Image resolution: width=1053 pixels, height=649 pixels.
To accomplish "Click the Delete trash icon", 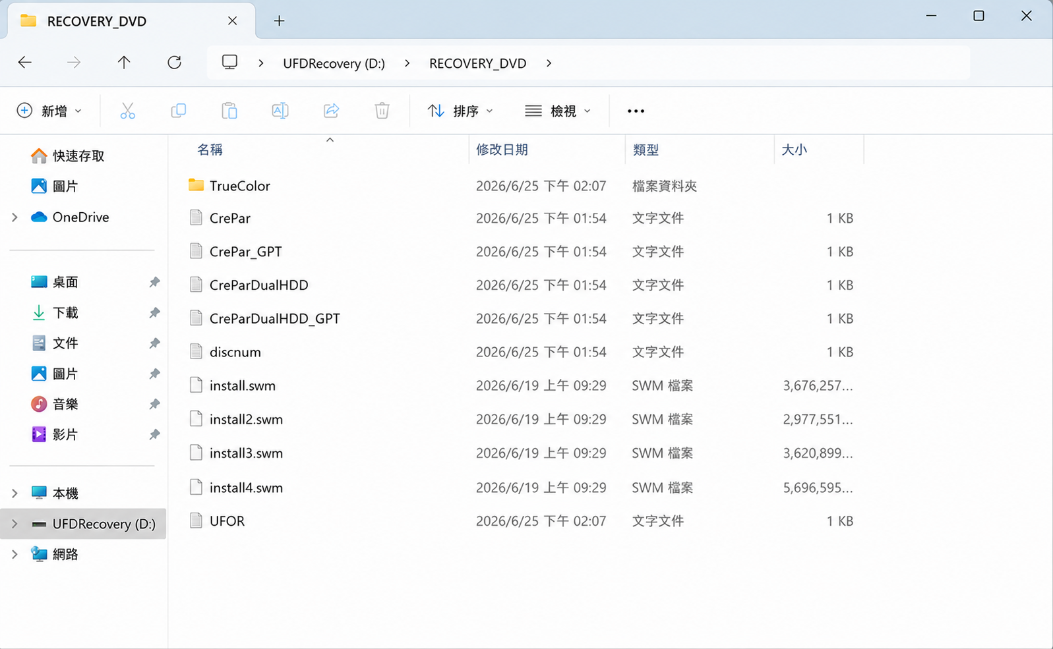I will [382, 111].
